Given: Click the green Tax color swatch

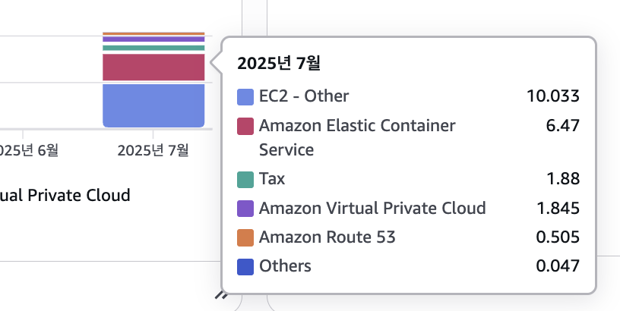Looking at the screenshot, I should pos(245,180).
